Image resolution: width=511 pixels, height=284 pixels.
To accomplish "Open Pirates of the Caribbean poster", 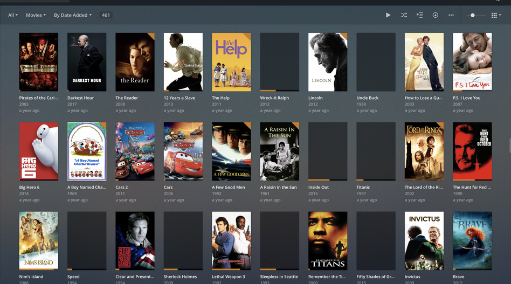I will (x=38, y=62).
